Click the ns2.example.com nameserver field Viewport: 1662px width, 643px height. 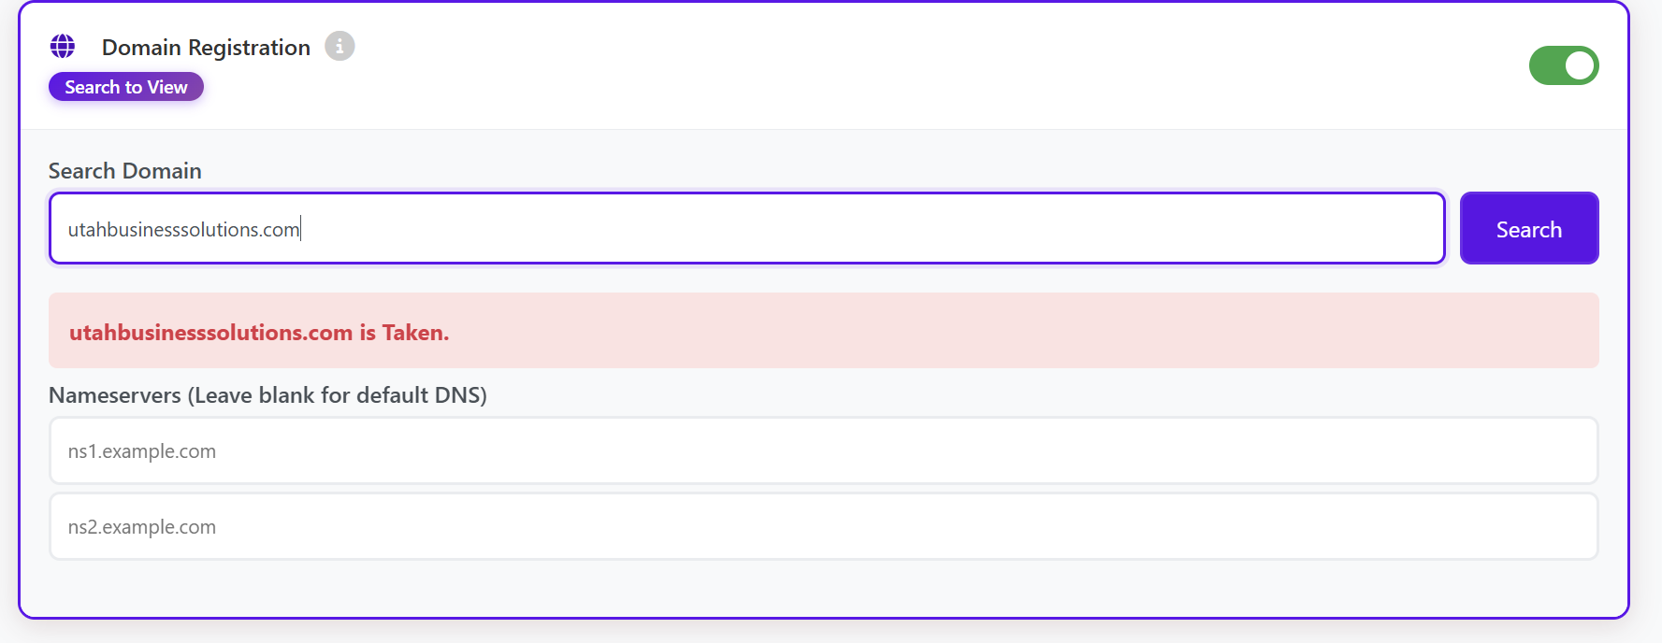pyautogui.click(x=823, y=527)
